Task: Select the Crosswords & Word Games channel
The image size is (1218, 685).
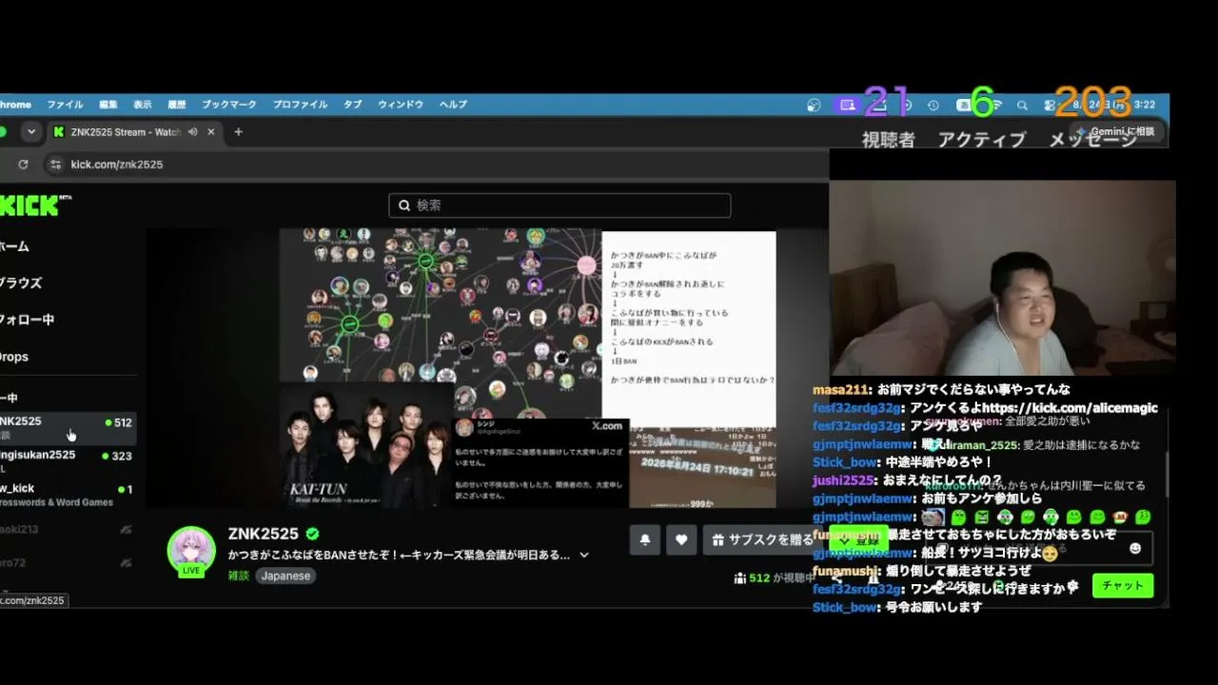Action: click(x=68, y=495)
